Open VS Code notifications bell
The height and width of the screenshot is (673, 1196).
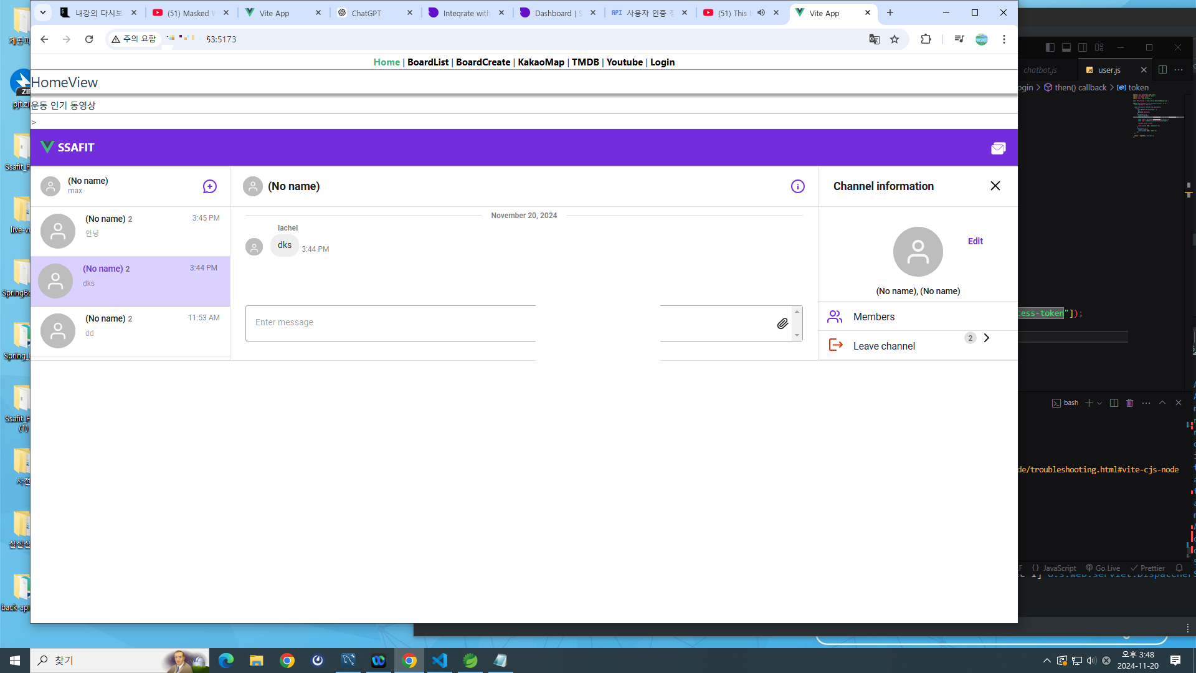1179,568
